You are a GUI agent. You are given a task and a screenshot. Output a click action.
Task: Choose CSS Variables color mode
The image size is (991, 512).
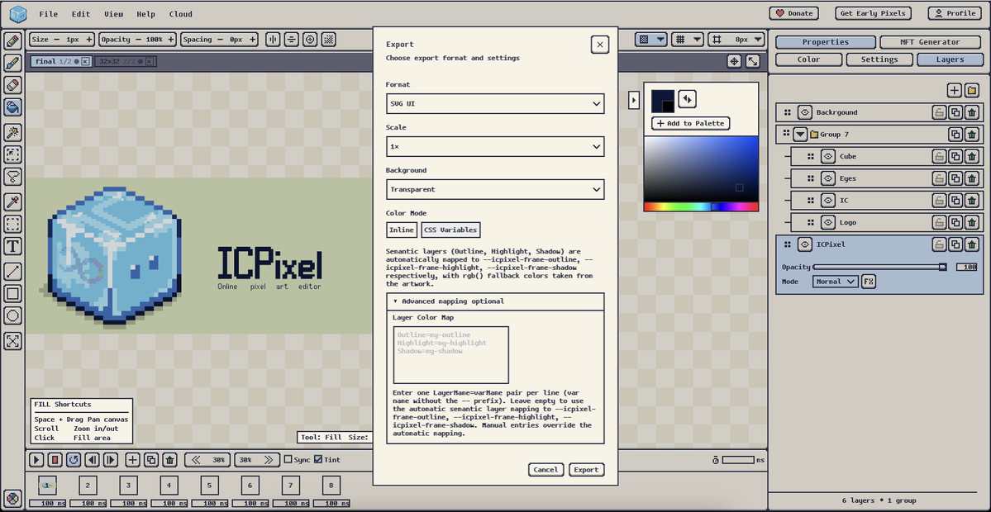pyautogui.click(x=450, y=230)
